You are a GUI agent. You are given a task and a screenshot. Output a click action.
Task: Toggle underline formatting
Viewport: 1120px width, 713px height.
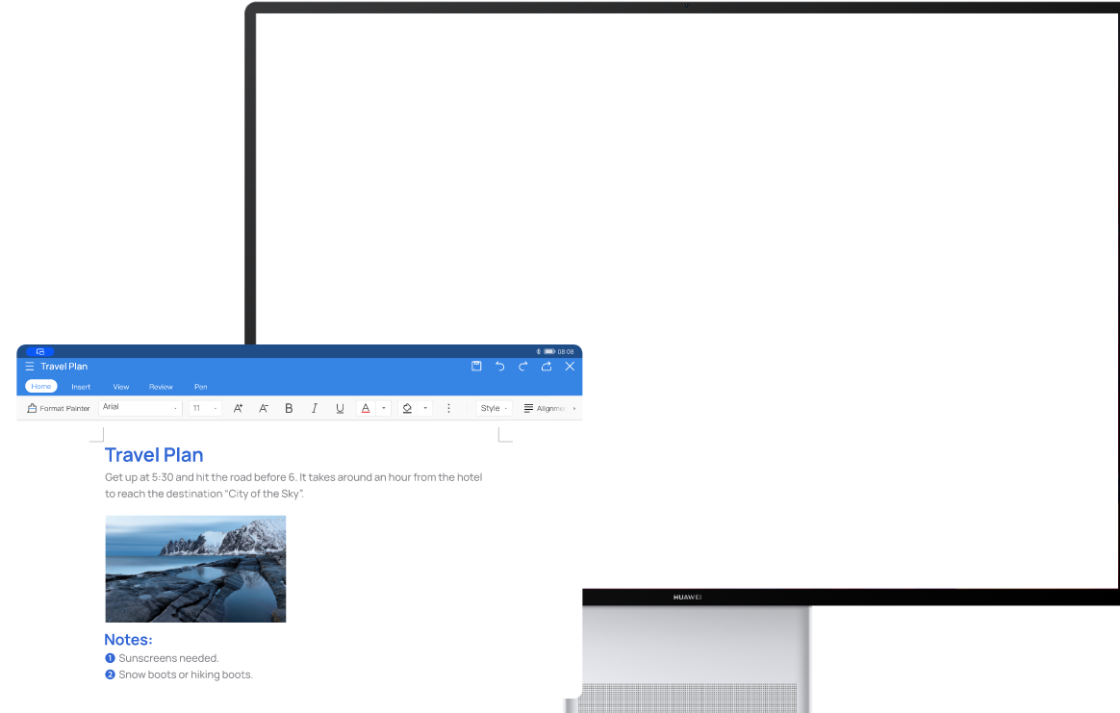coord(340,408)
